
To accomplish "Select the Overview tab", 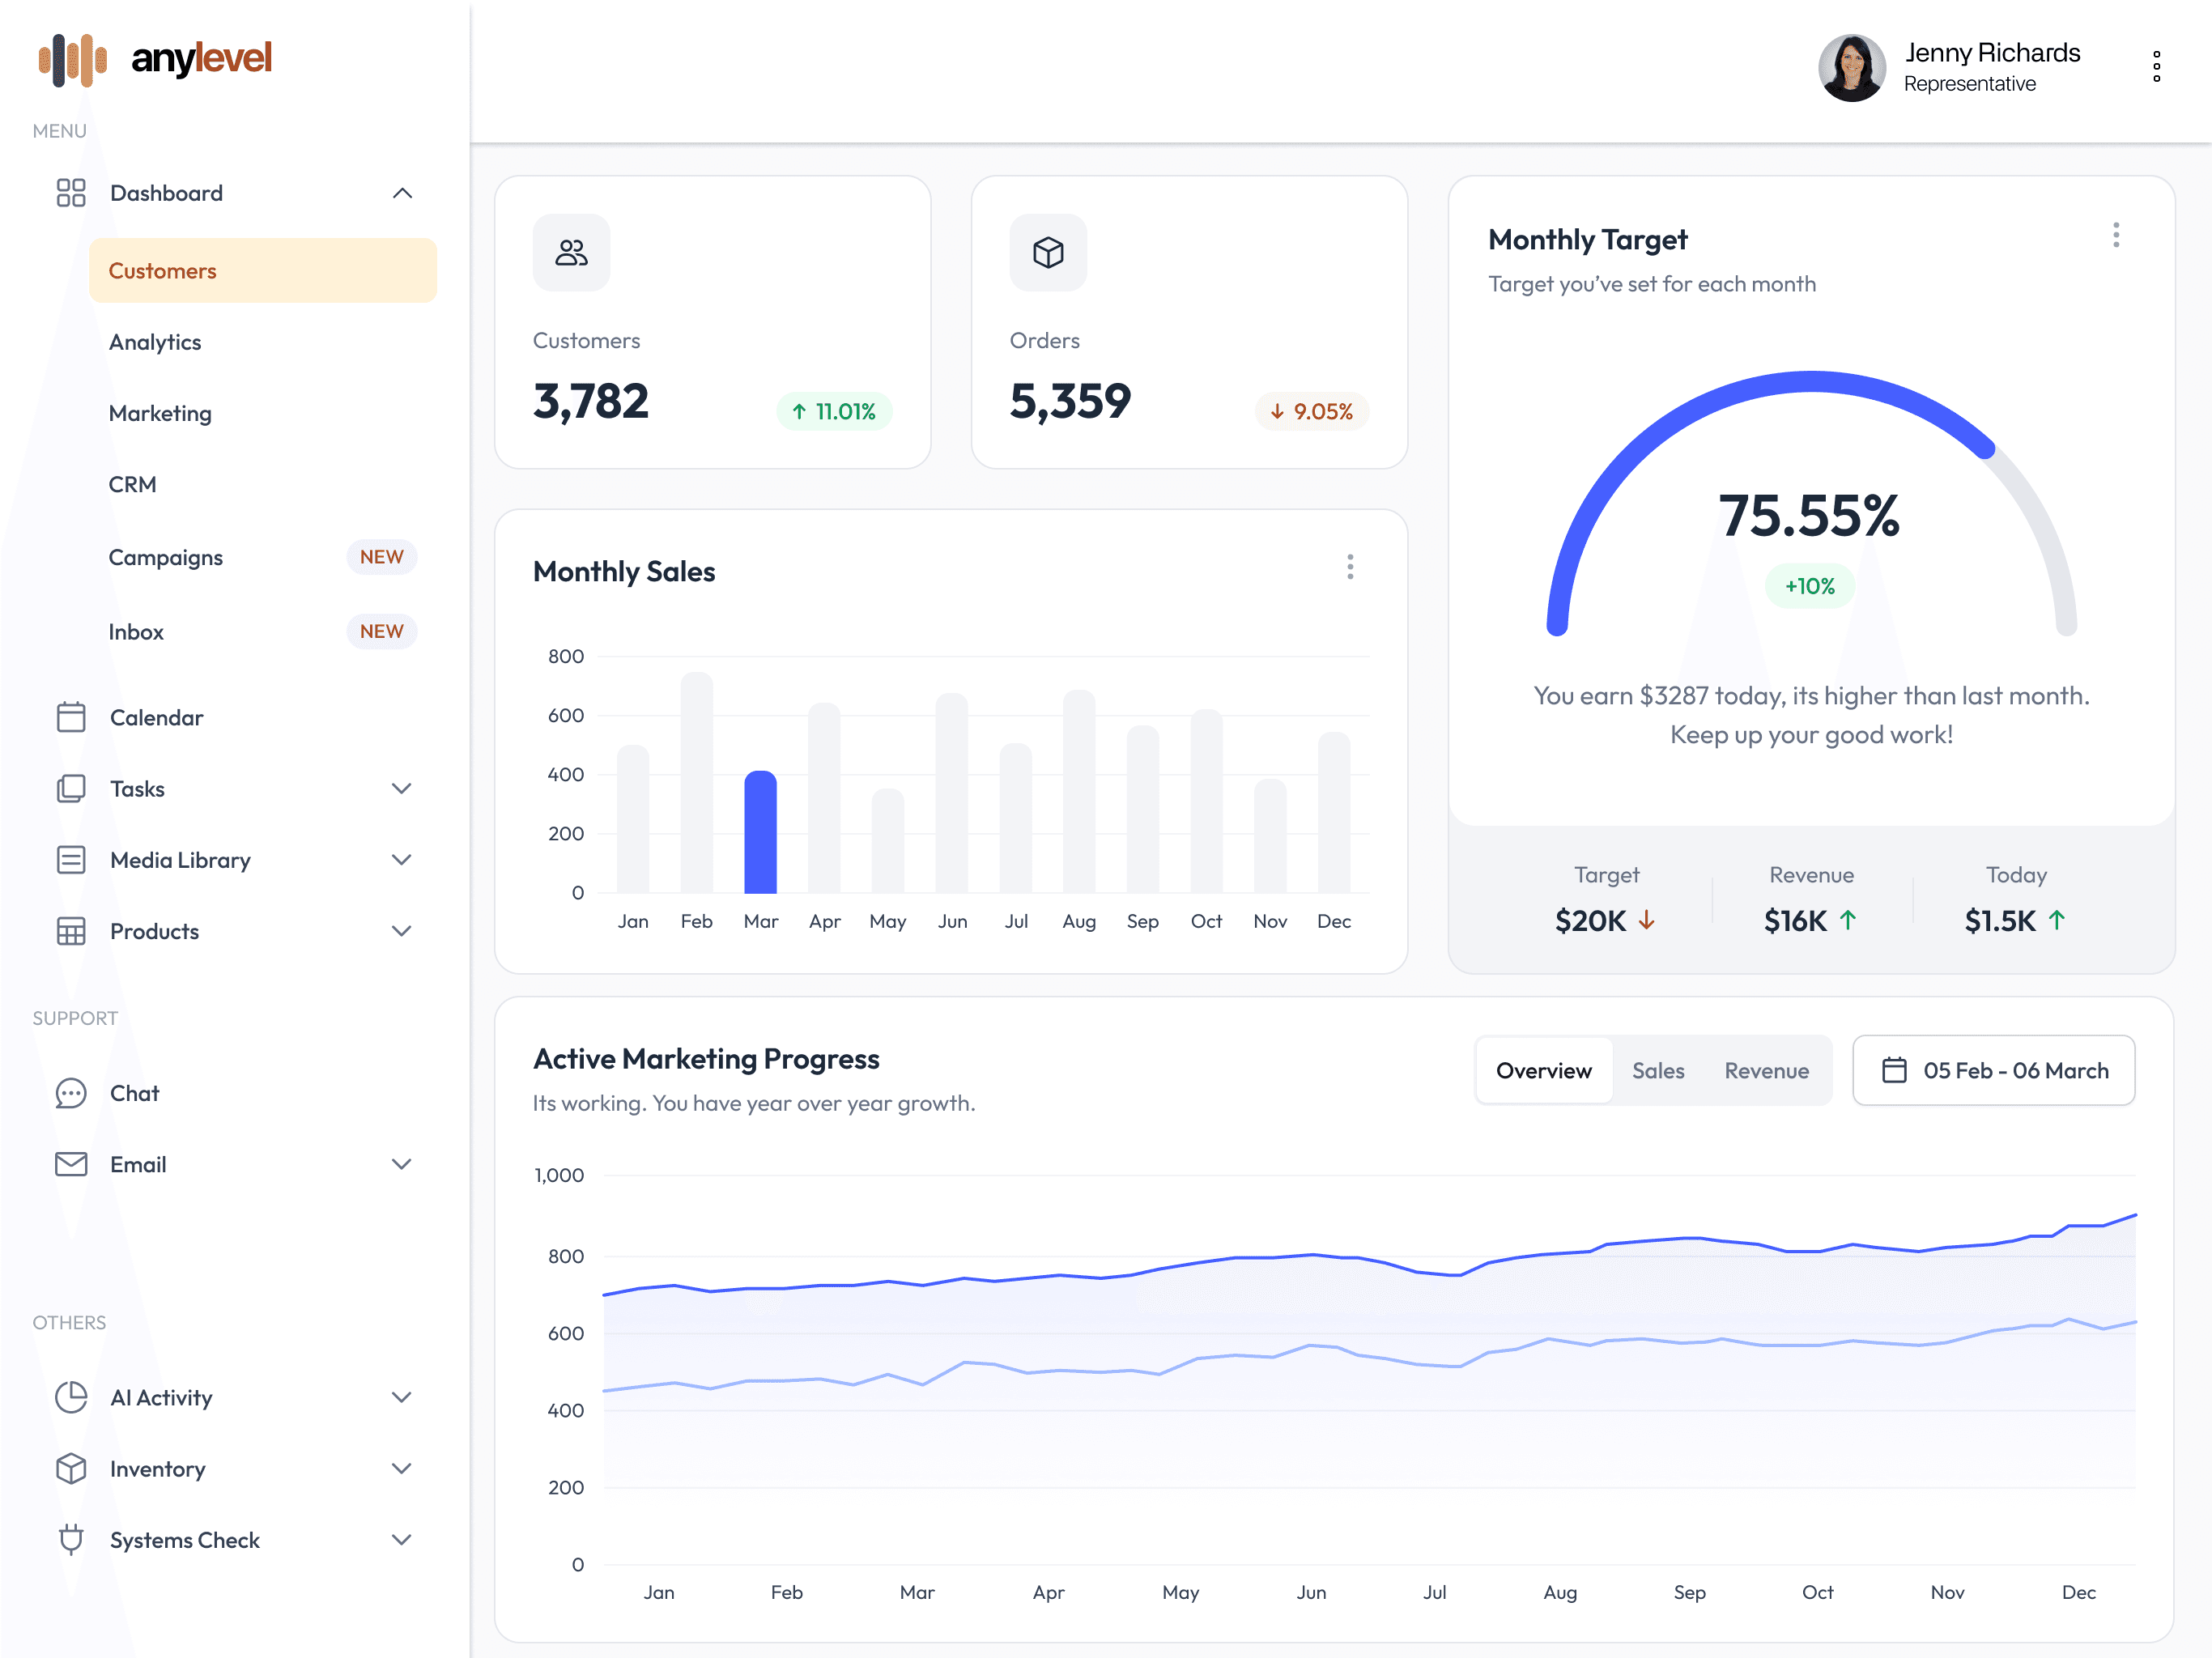I will coord(1543,1070).
